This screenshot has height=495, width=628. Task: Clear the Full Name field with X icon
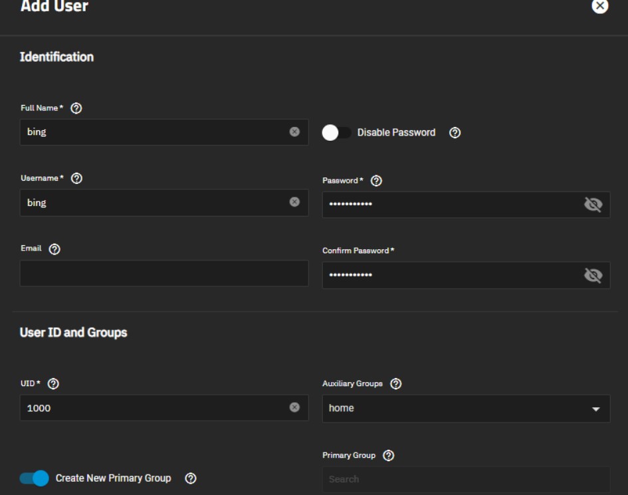(294, 132)
